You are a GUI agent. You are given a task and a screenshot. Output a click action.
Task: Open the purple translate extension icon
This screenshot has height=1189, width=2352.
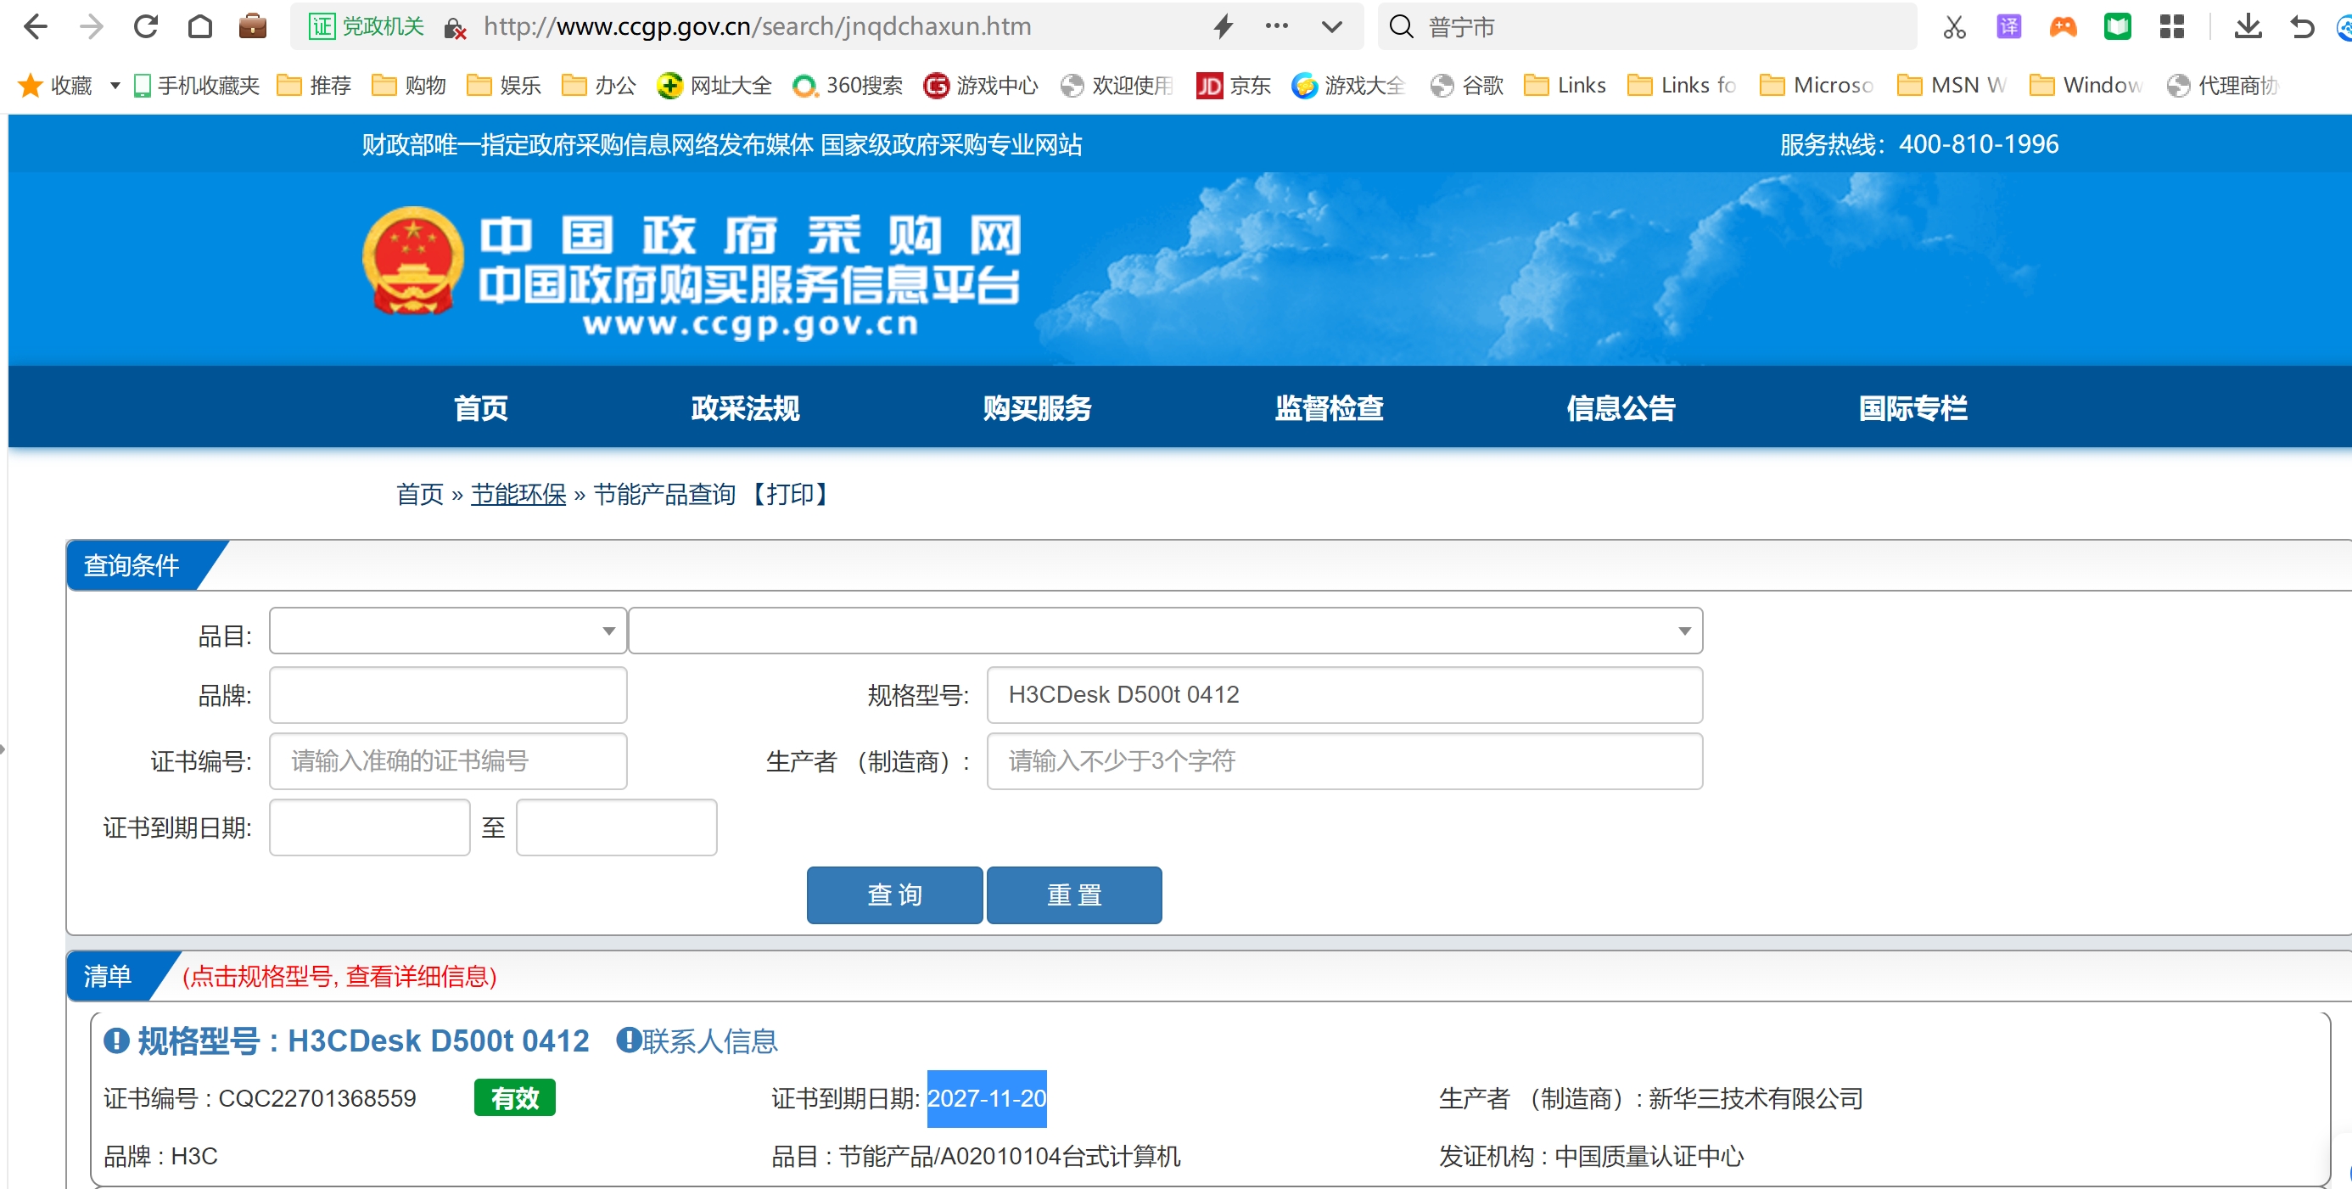point(2008,27)
